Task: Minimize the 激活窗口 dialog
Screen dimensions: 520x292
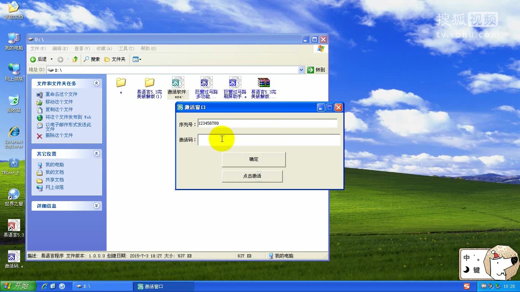Action: (x=321, y=108)
